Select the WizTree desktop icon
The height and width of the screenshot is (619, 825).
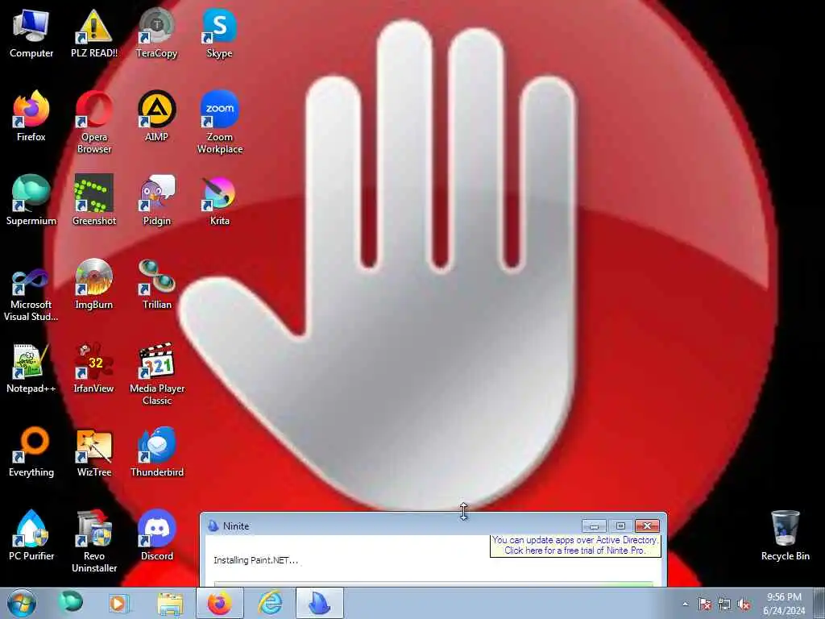click(x=93, y=452)
